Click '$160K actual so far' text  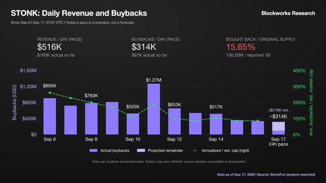click(x=56, y=55)
